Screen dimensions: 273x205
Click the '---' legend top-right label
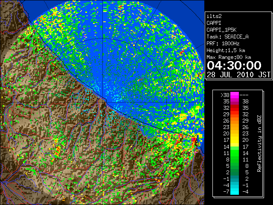tap(244, 95)
